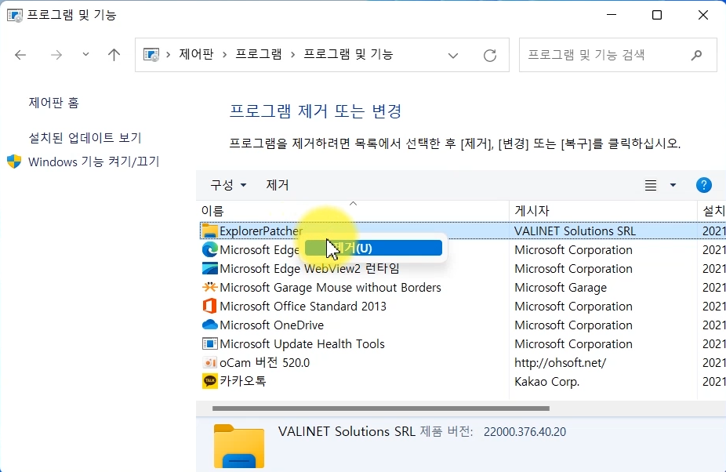The height and width of the screenshot is (472, 726).
Task: Expand the view options dropdown arrow
Action: pos(673,185)
